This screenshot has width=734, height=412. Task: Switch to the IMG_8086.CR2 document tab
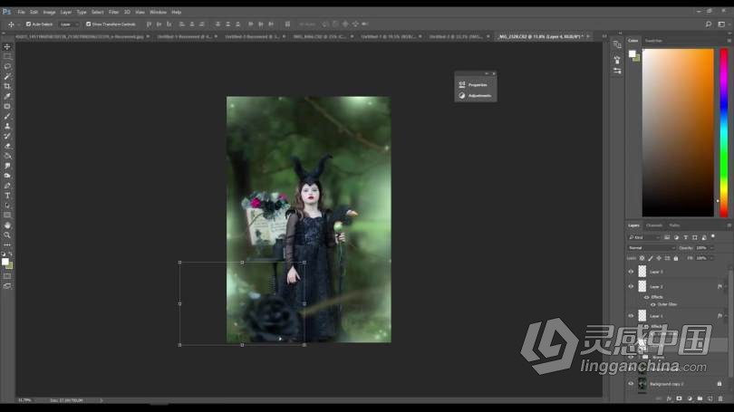coord(320,36)
